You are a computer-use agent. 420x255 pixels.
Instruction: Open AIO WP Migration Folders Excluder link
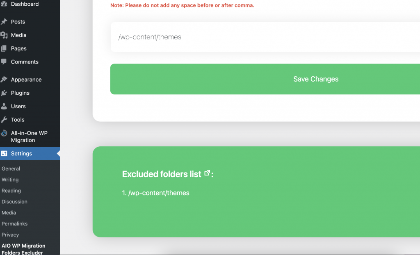click(x=23, y=249)
